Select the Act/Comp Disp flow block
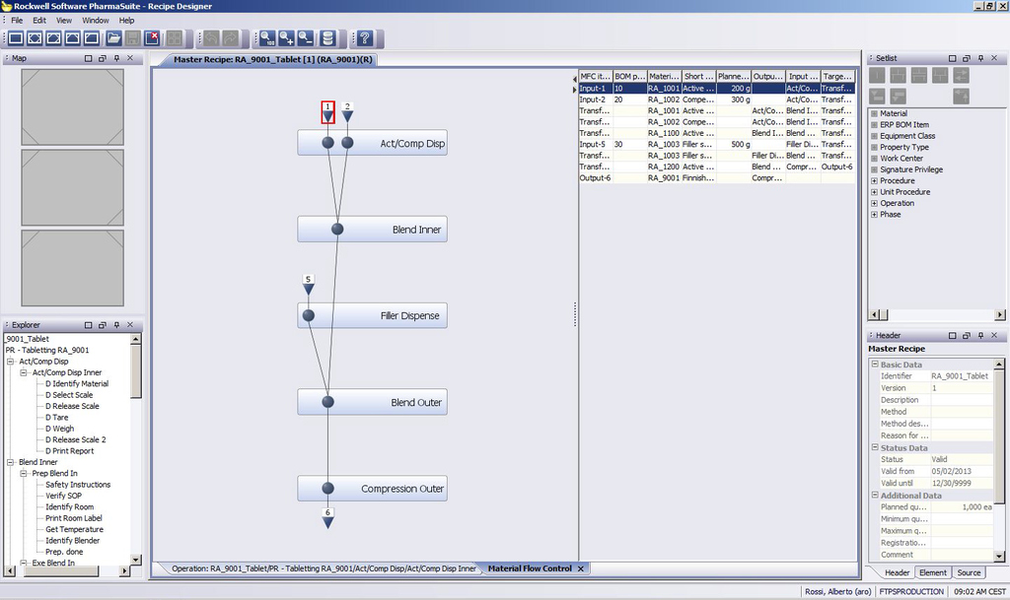The image size is (1010, 600). pyautogui.click(x=372, y=143)
